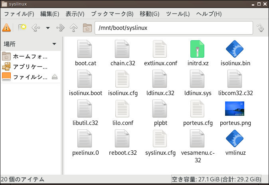Select the pxelinux.0 file icon
Viewport: 269px width, 185px height.
85,138
